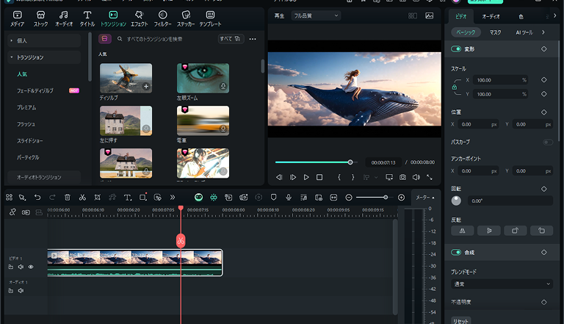This screenshot has width=564, height=324.
Task: Open the タイトル (Titles) panel
Action: [87, 18]
